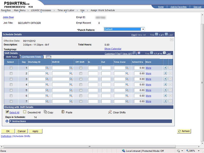Enable Off Shift checkbox for day 5
This screenshot has height=153, width=204.
click(x=81, y=90)
